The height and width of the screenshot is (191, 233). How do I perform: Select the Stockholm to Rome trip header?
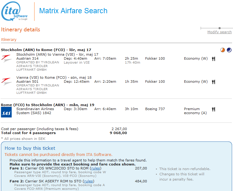tap(46, 50)
